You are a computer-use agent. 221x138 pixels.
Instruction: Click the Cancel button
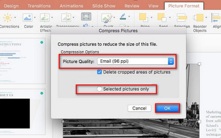click(140, 108)
